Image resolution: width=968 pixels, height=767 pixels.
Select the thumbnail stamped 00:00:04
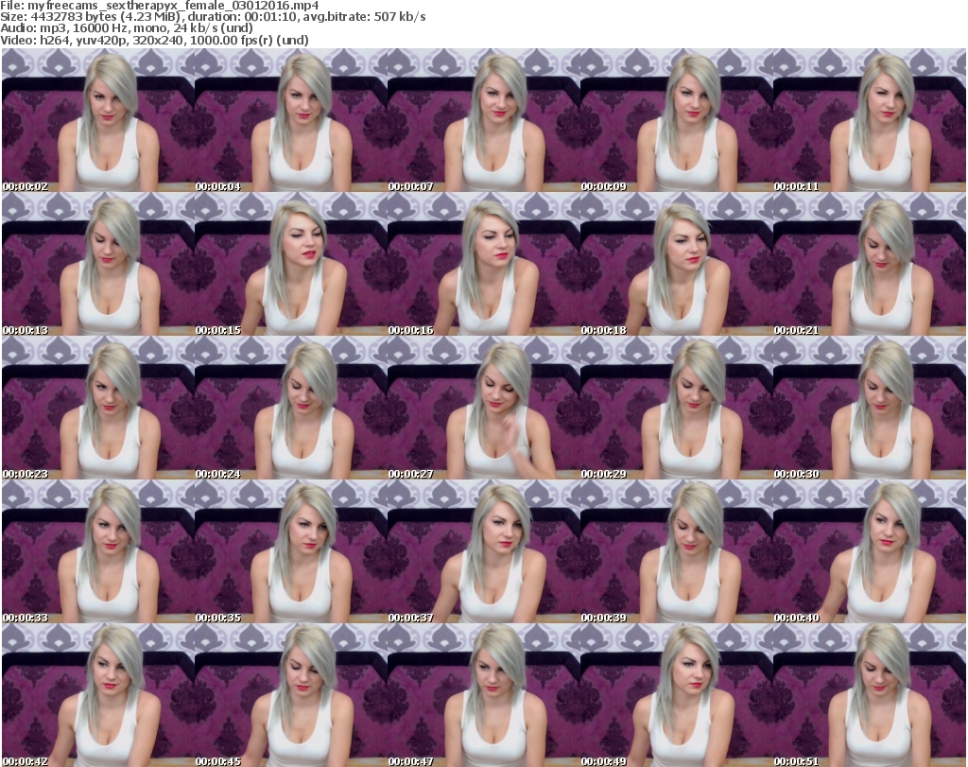pos(291,120)
